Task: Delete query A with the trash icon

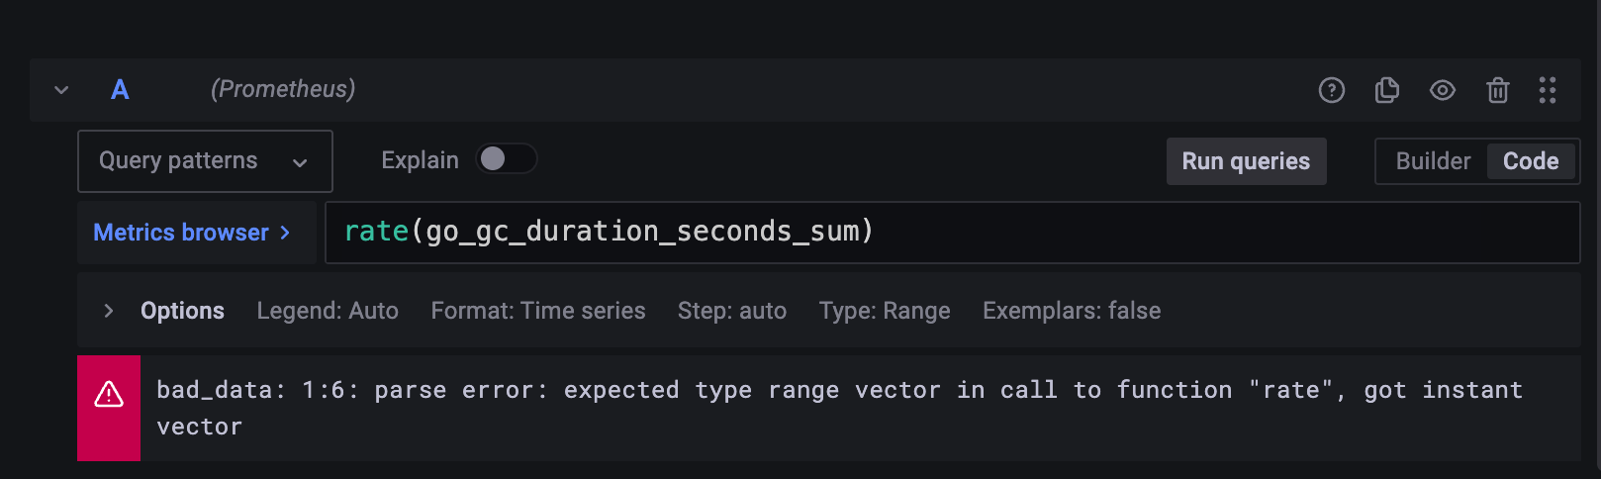Action: tap(1498, 90)
